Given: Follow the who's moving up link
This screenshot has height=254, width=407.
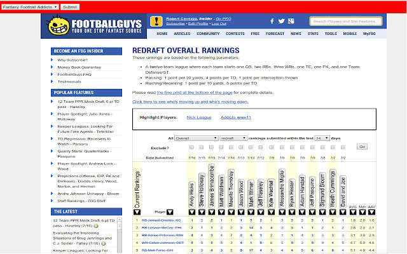Looking at the screenshot, I should [x=190, y=102].
